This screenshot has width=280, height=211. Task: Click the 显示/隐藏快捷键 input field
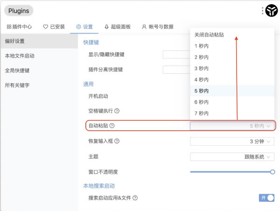coord(176,55)
